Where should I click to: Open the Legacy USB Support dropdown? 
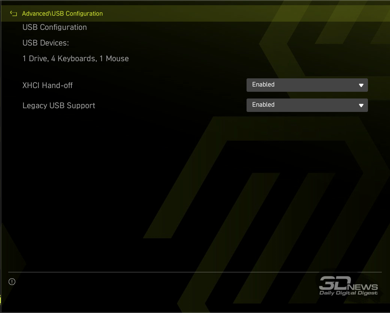tap(307, 105)
